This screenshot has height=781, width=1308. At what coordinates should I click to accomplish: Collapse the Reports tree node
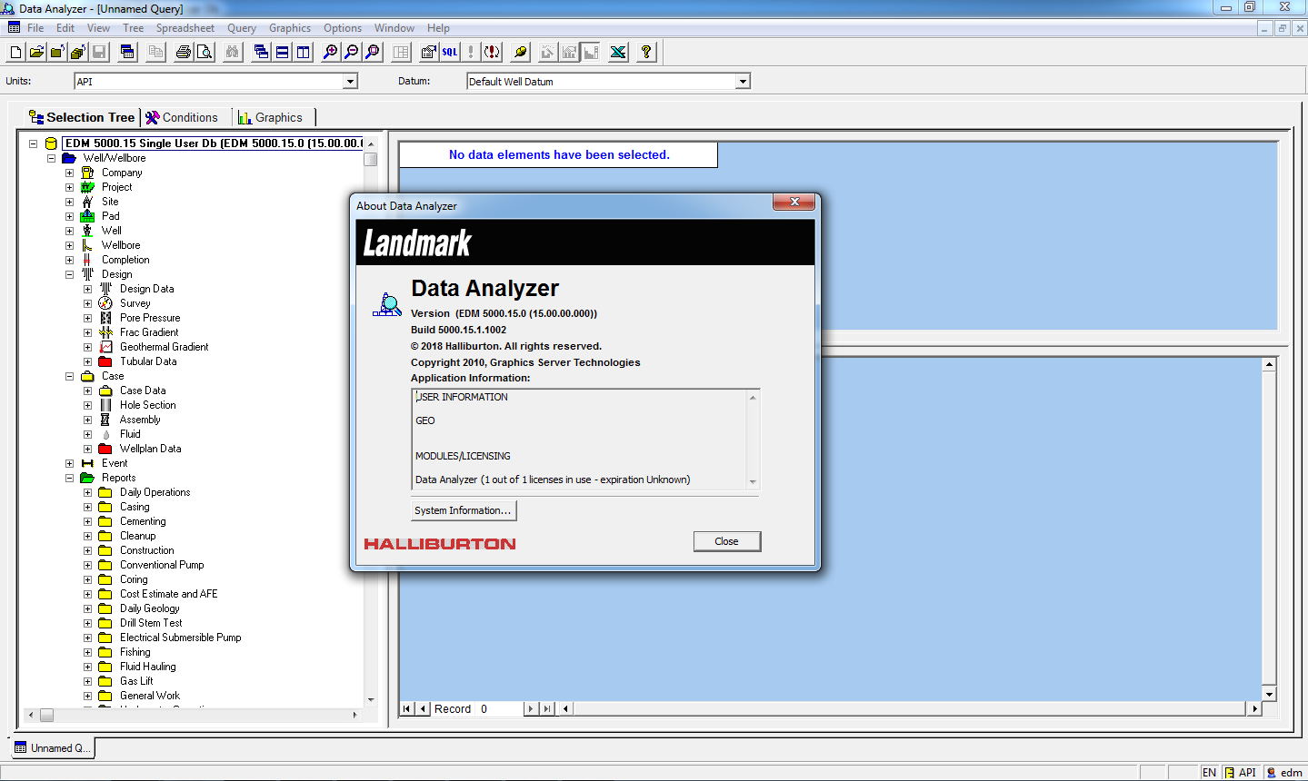click(69, 478)
